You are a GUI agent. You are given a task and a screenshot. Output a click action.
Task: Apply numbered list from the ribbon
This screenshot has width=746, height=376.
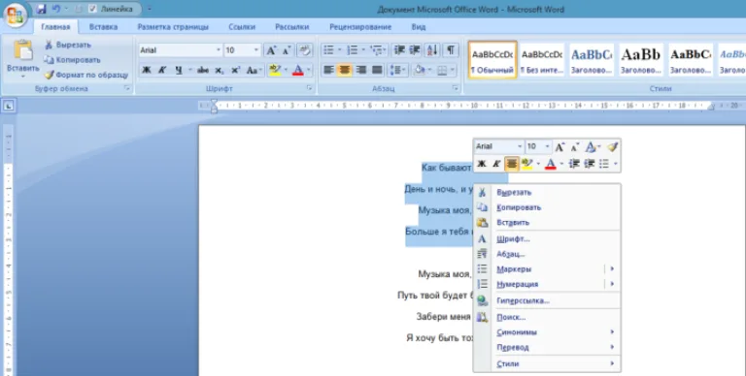click(353, 50)
